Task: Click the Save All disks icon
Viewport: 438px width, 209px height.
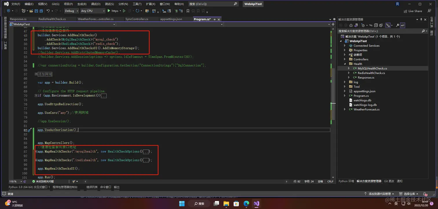Action: [x=41, y=11]
